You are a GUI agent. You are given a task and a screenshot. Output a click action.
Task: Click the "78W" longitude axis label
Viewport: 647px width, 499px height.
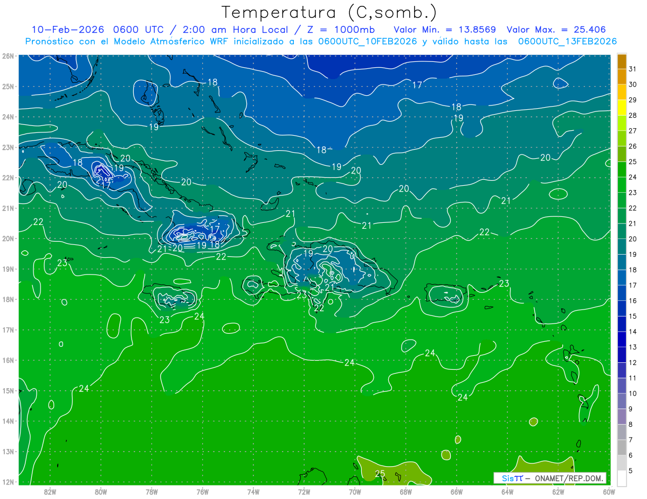coord(152,491)
